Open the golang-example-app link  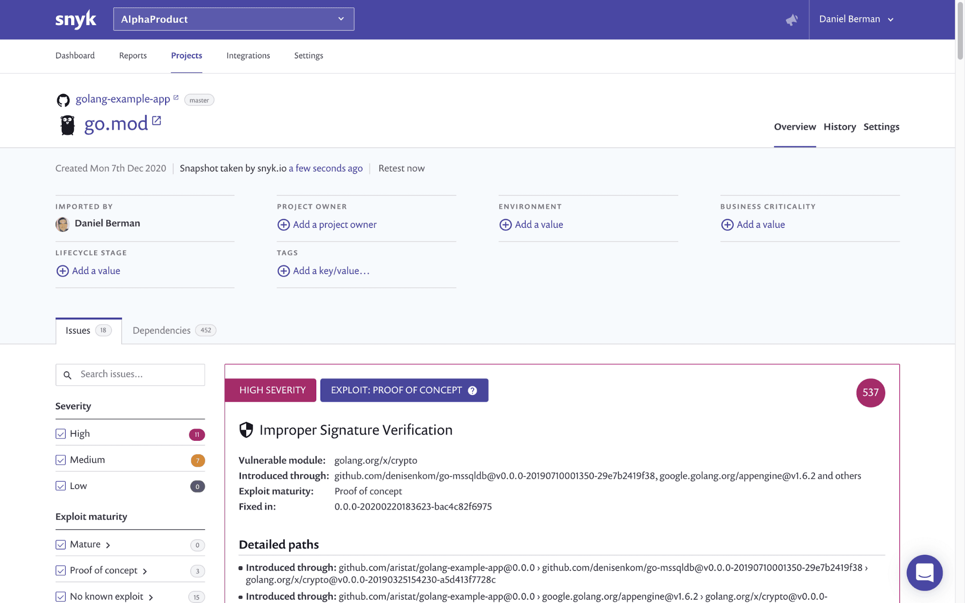coord(123,99)
